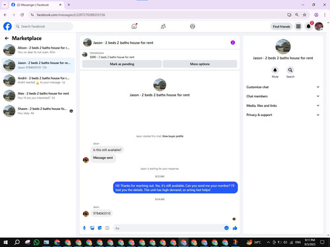Open Andrii's house for rent conversation
Image resolution: width=330 pixels, height=247 pixels.
[x=38, y=80]
